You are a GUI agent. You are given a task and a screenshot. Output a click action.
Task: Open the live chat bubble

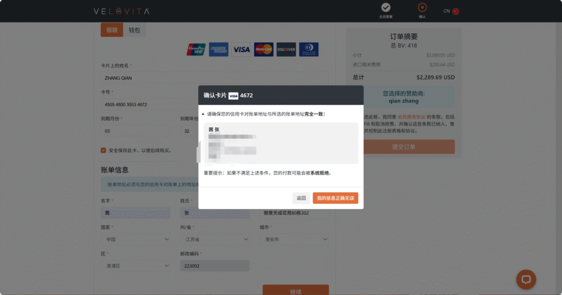(526, 279)
